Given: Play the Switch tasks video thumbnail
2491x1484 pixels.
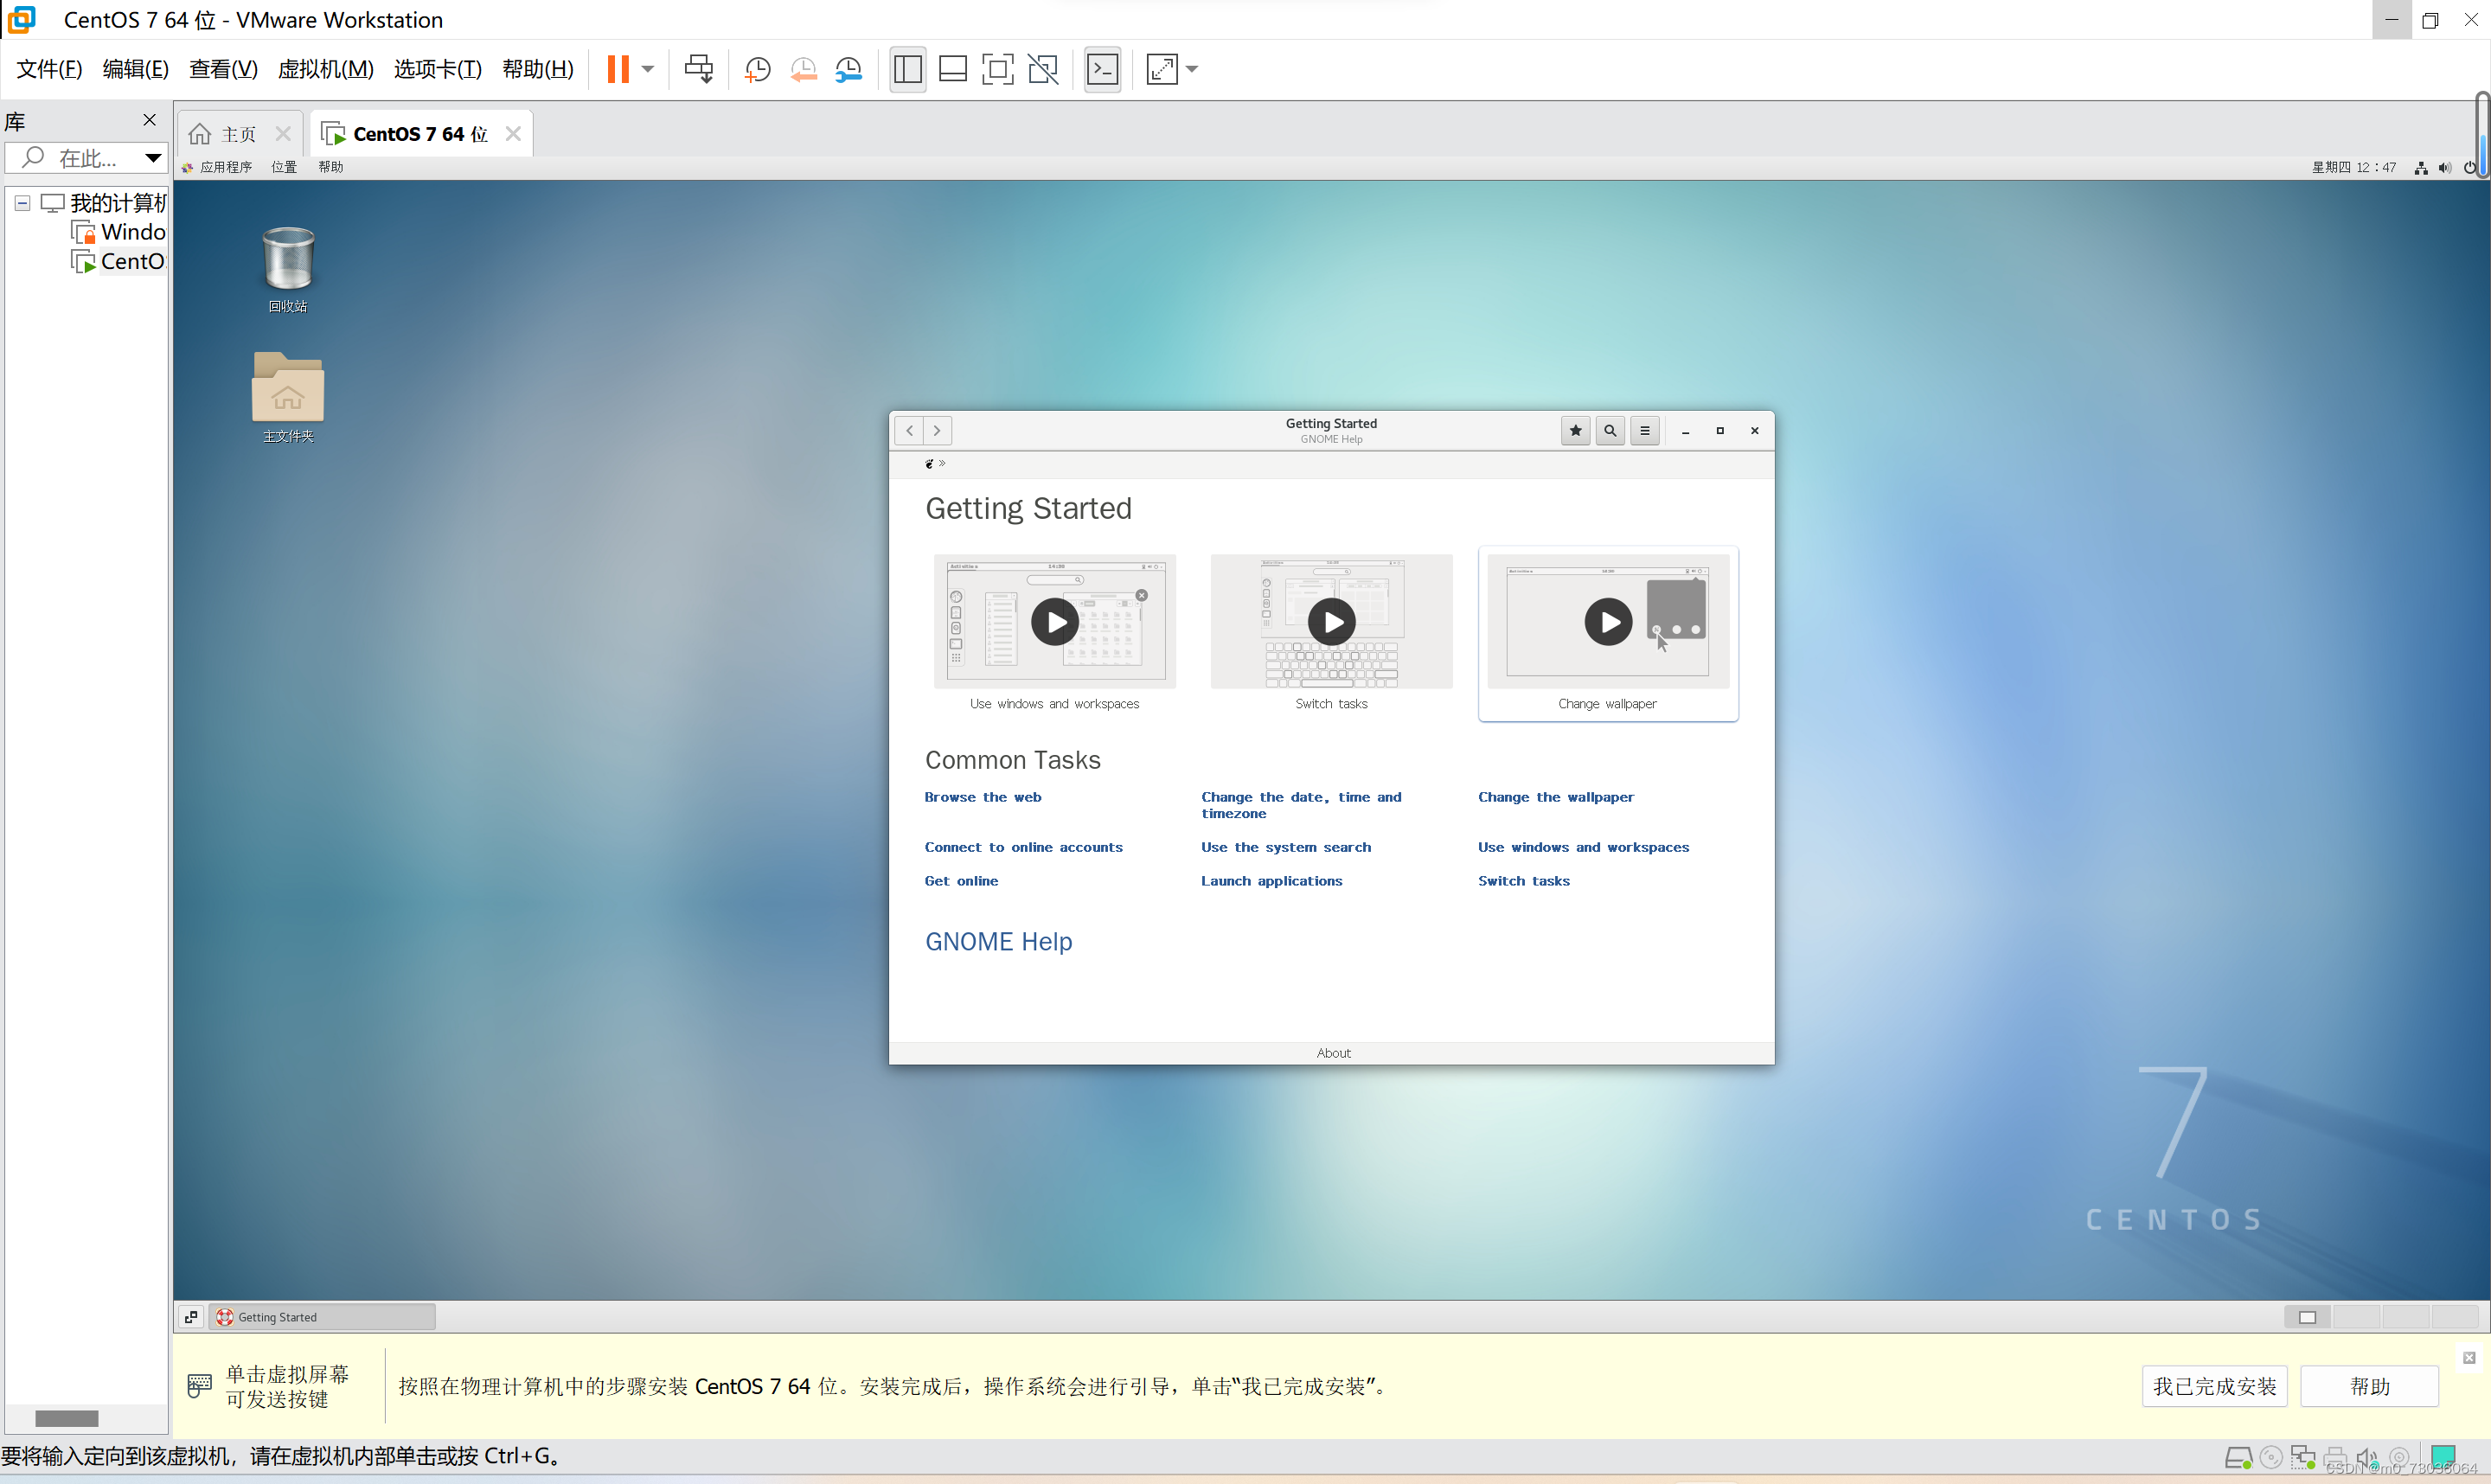Looking at the screenshot, I should 1331,622.
